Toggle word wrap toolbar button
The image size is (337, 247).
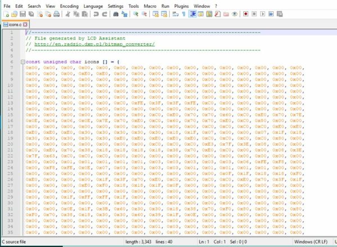(x=175, y=14)
